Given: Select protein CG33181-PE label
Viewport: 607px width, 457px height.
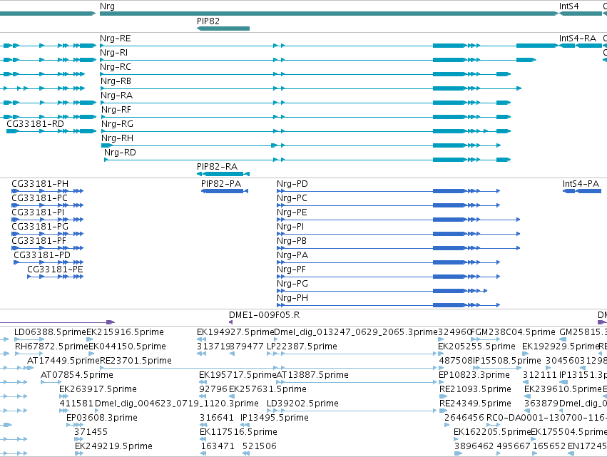Looking at the screenshot, I should click(x=55, y=269).
